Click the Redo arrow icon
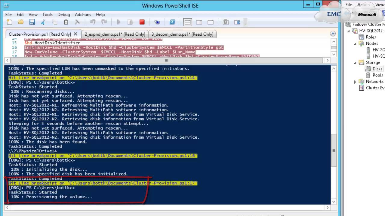The image size is (385, 216). point(104,22)
